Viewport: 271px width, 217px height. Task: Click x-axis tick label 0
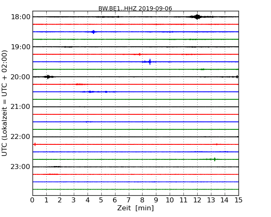33,200
